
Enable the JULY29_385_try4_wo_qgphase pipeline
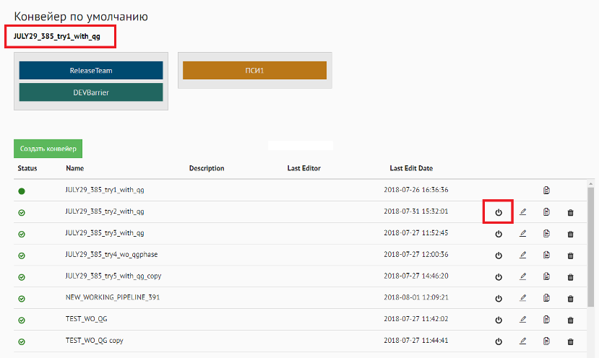pos(498,256)
